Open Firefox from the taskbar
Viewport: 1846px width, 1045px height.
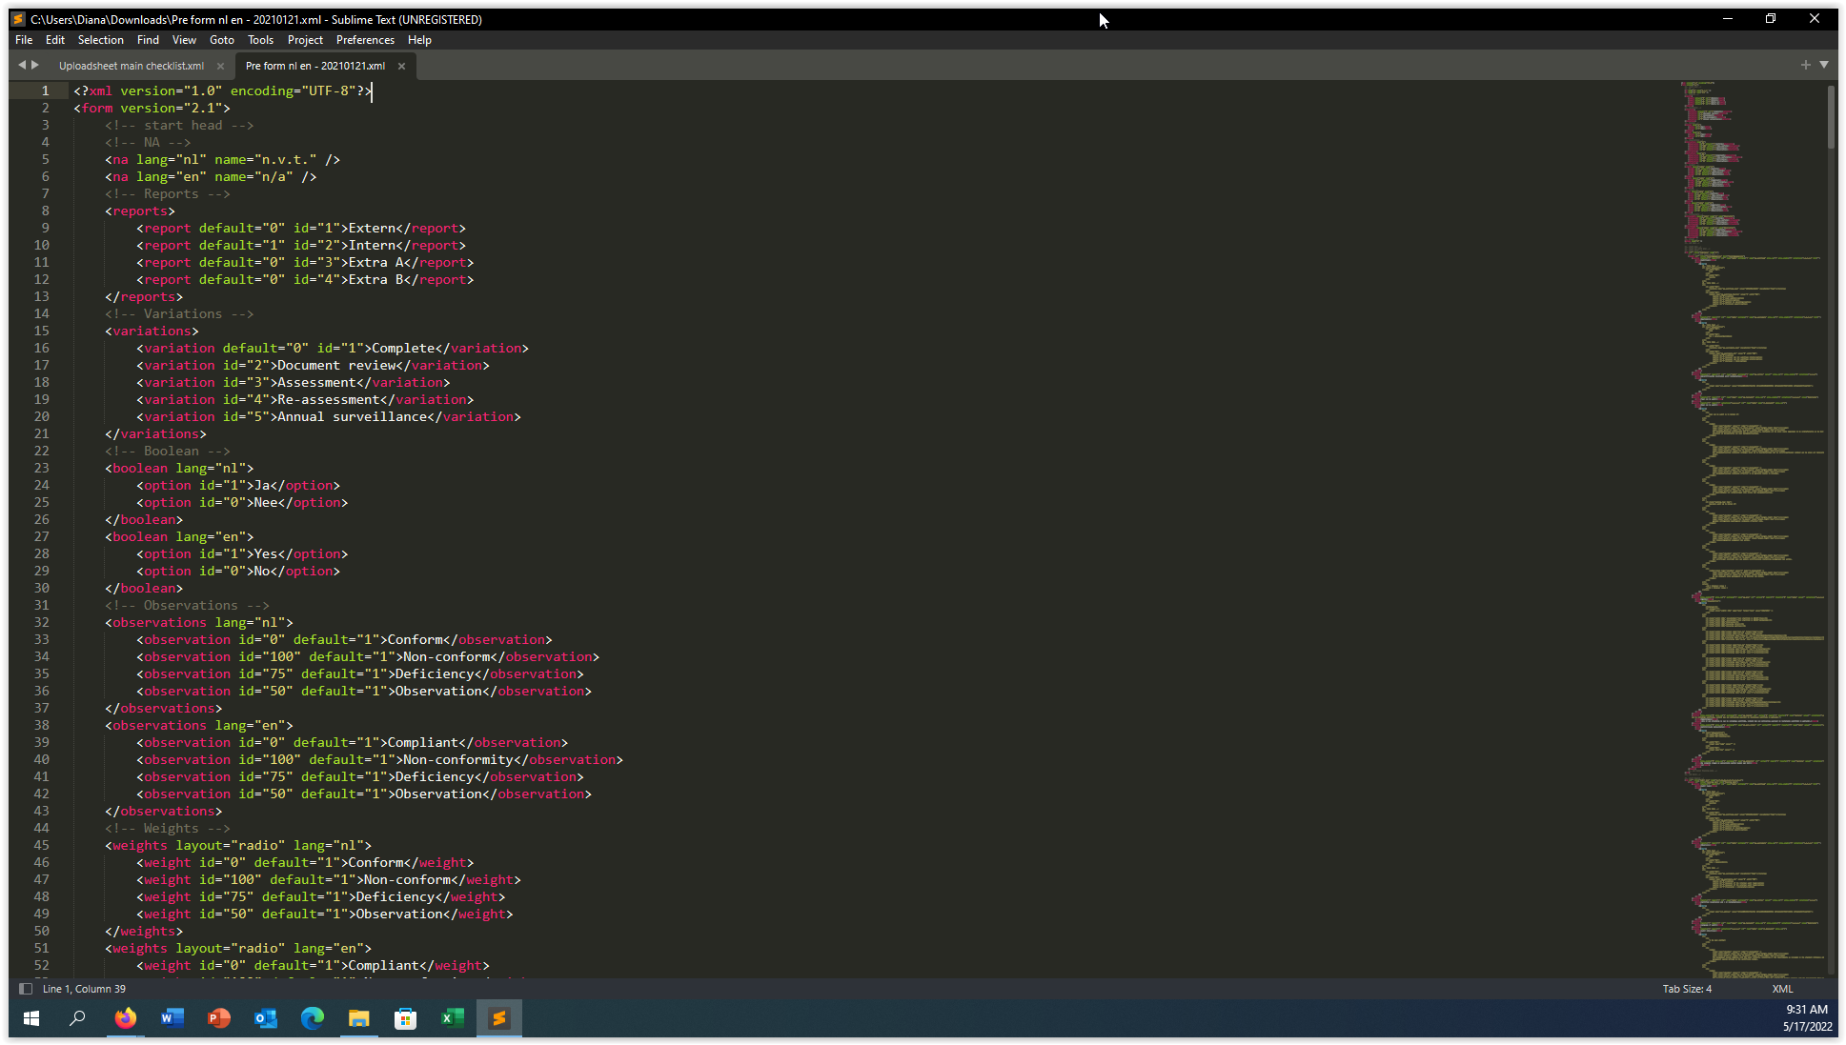[125, 1018]
